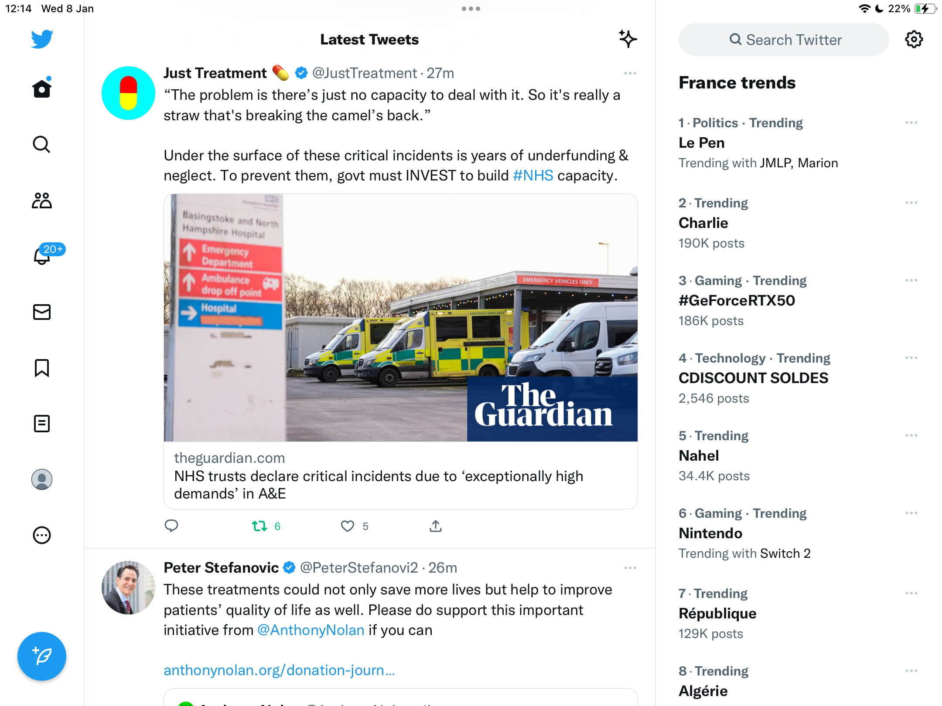Viewport: 942px width, 706px height.
Task: Open more options for Le Pen trend
Action: tap(911, 123)
